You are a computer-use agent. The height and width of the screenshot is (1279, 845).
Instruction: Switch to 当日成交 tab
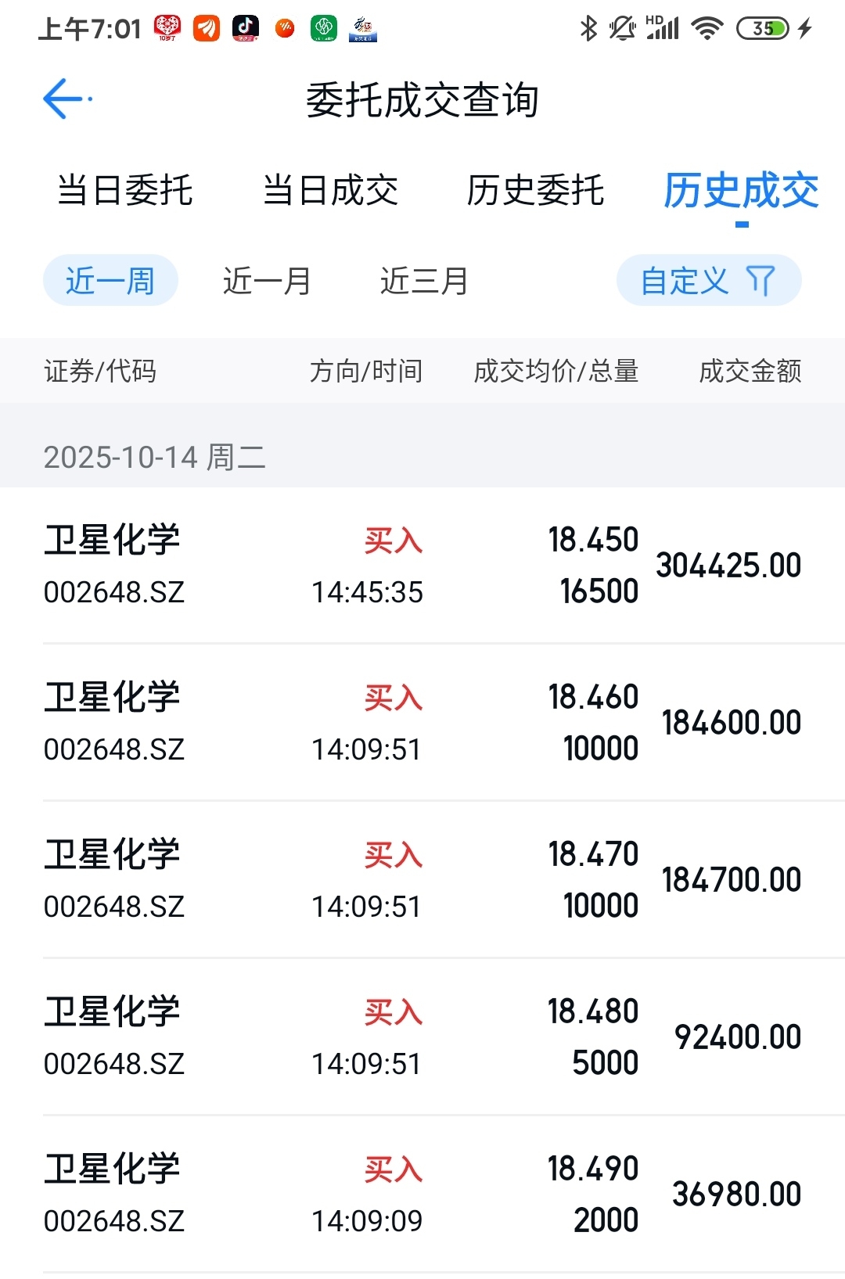click(x=330, y=190)
